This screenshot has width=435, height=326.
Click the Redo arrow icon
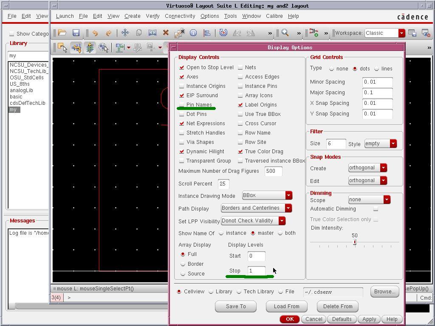click(108, 33)
